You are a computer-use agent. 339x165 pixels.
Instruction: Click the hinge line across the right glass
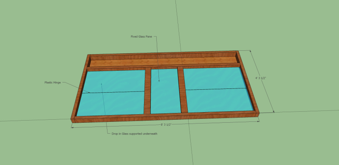pyautogui.click(x=216, y=89)
